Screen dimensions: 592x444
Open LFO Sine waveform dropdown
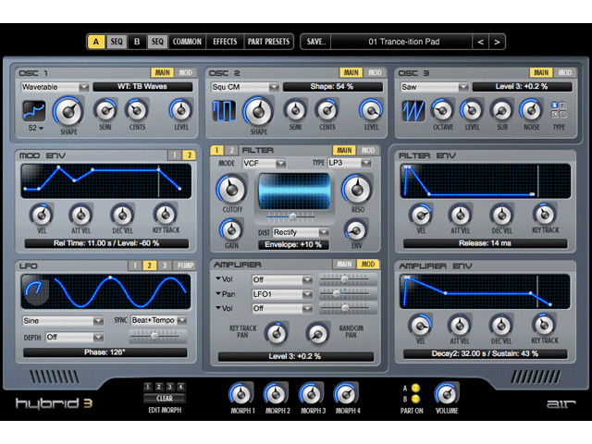63,321
